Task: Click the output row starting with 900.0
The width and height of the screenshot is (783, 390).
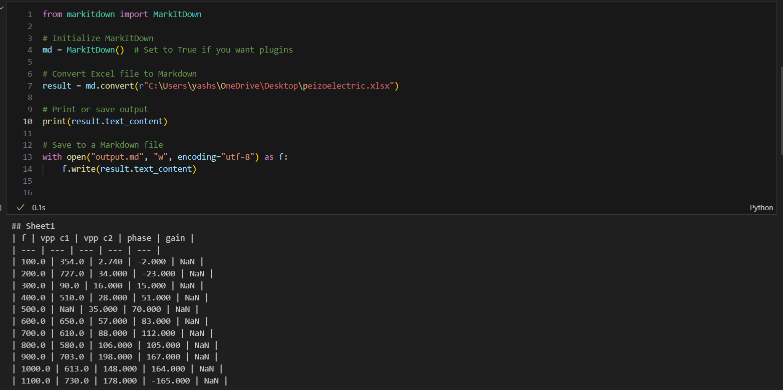Action: point(115,357)
